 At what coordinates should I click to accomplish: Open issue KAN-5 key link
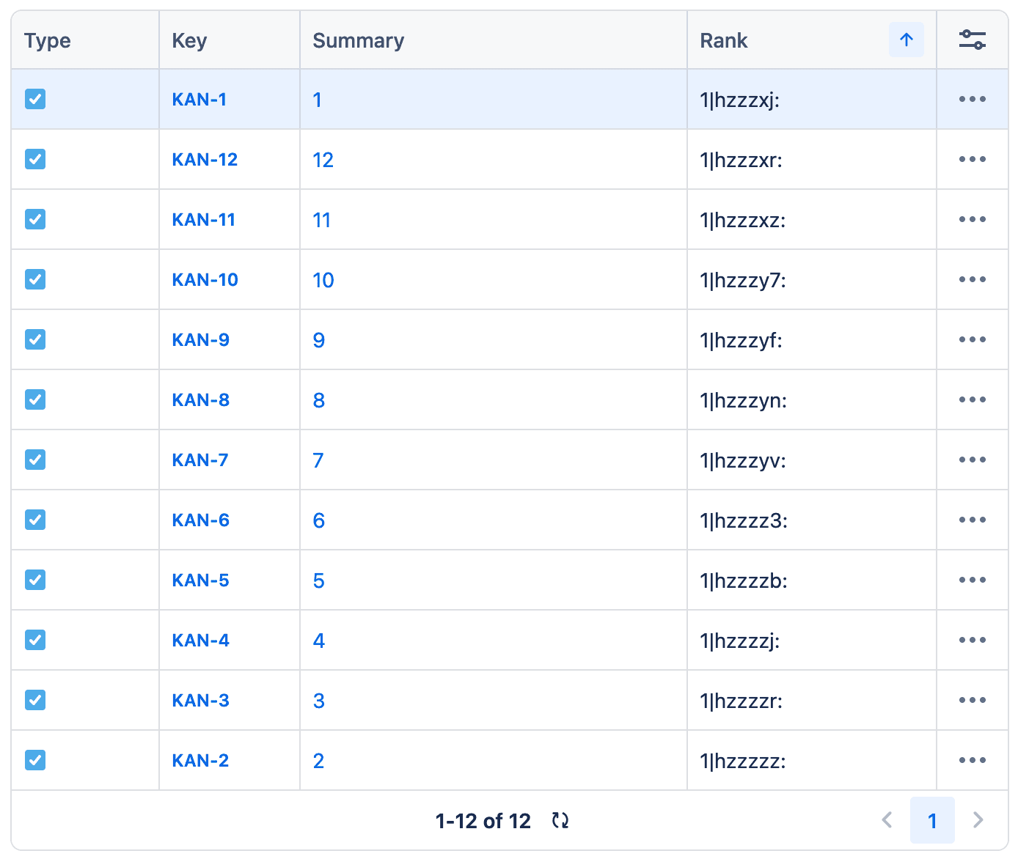201,580
